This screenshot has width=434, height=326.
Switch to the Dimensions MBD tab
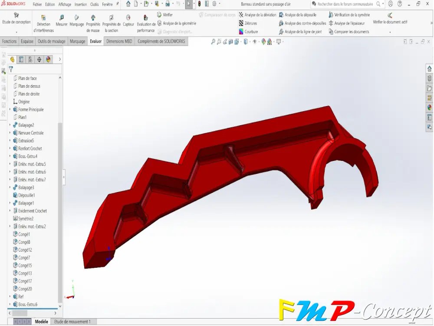[x=119, y=41]
